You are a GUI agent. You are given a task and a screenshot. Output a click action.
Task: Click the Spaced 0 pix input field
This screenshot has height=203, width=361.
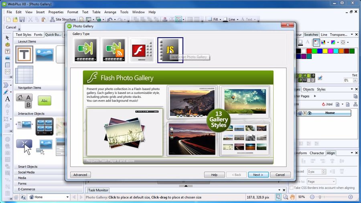tap(314, 171)
